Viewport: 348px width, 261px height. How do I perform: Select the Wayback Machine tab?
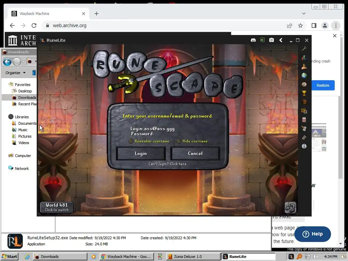pyautogui.click(x=48, y=14)
